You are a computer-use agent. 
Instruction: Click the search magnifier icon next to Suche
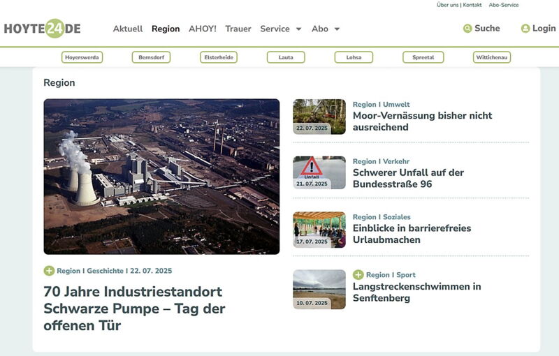click(467, 29)
